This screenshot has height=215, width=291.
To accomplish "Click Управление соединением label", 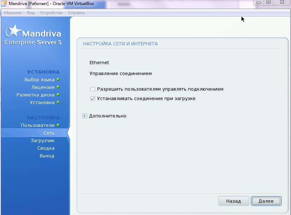I will [121, 74].
